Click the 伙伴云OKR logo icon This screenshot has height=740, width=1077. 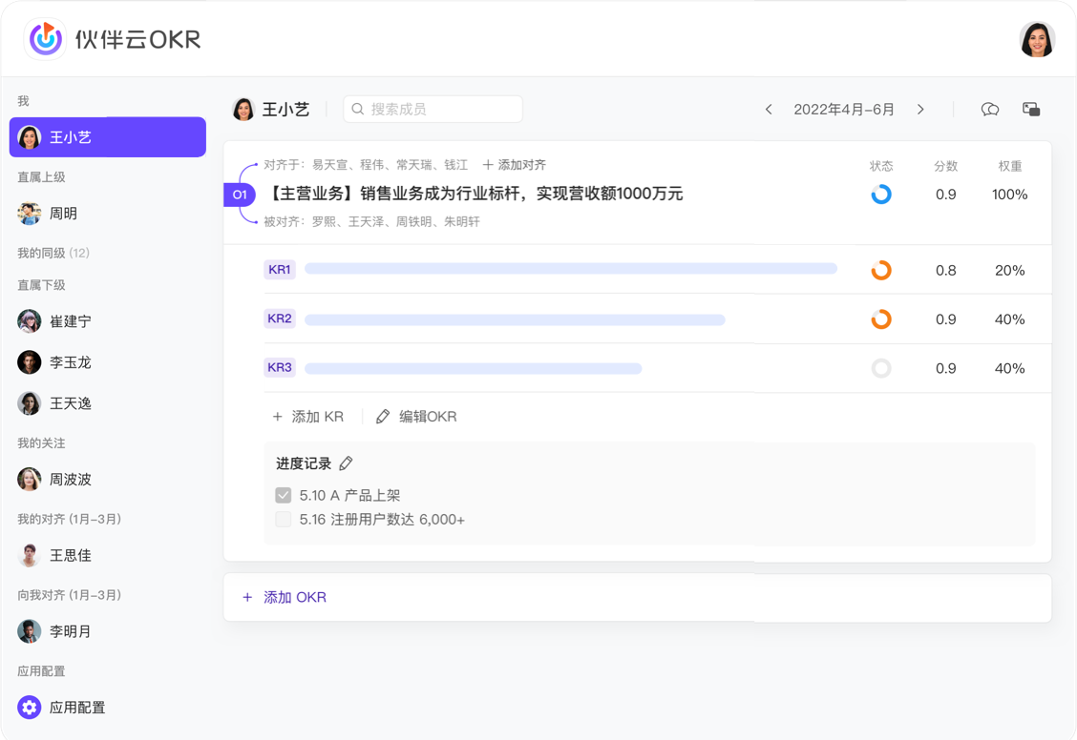[45, 39]
